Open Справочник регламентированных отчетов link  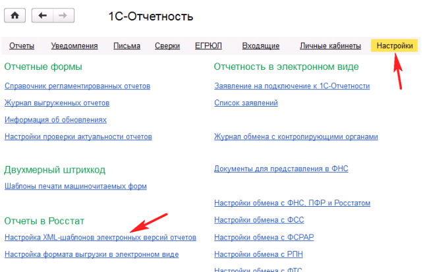coord(77,86)
